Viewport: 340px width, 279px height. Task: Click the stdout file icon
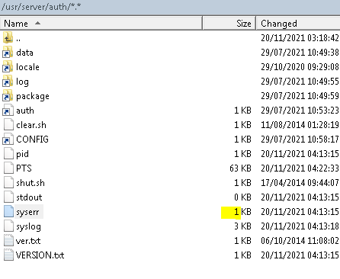(8, 197)
